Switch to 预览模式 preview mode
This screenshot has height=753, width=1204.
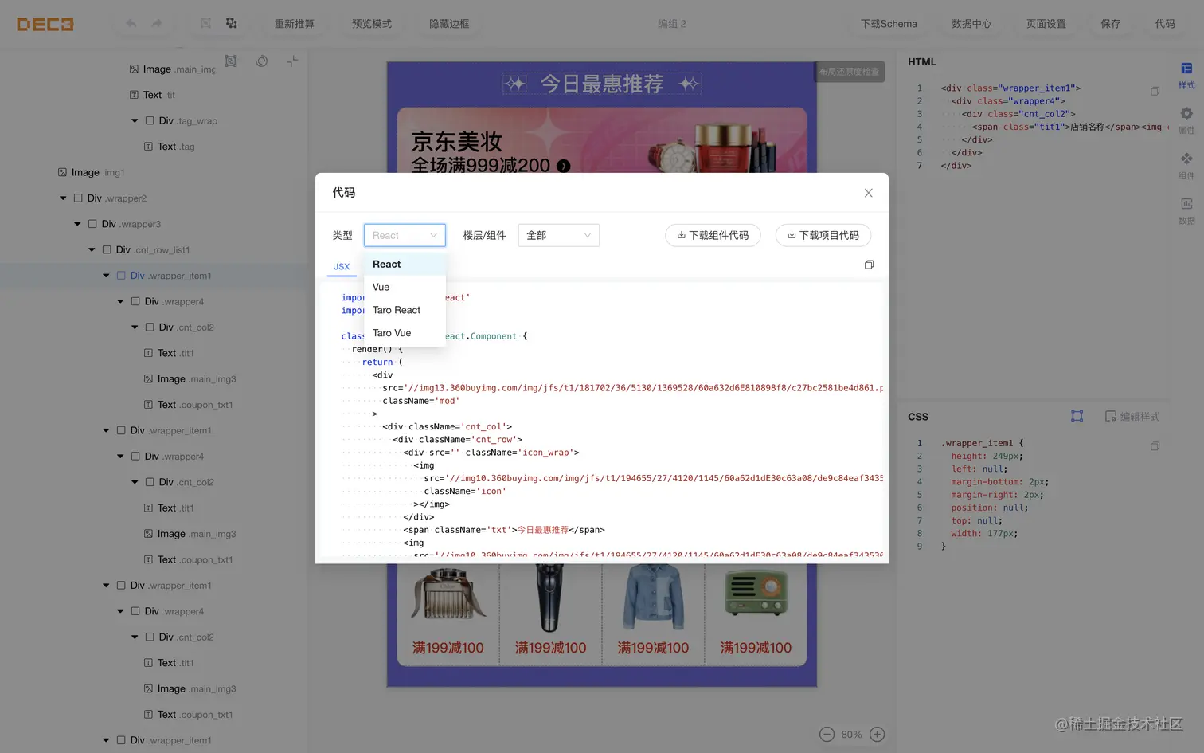[x=372, y=24]
